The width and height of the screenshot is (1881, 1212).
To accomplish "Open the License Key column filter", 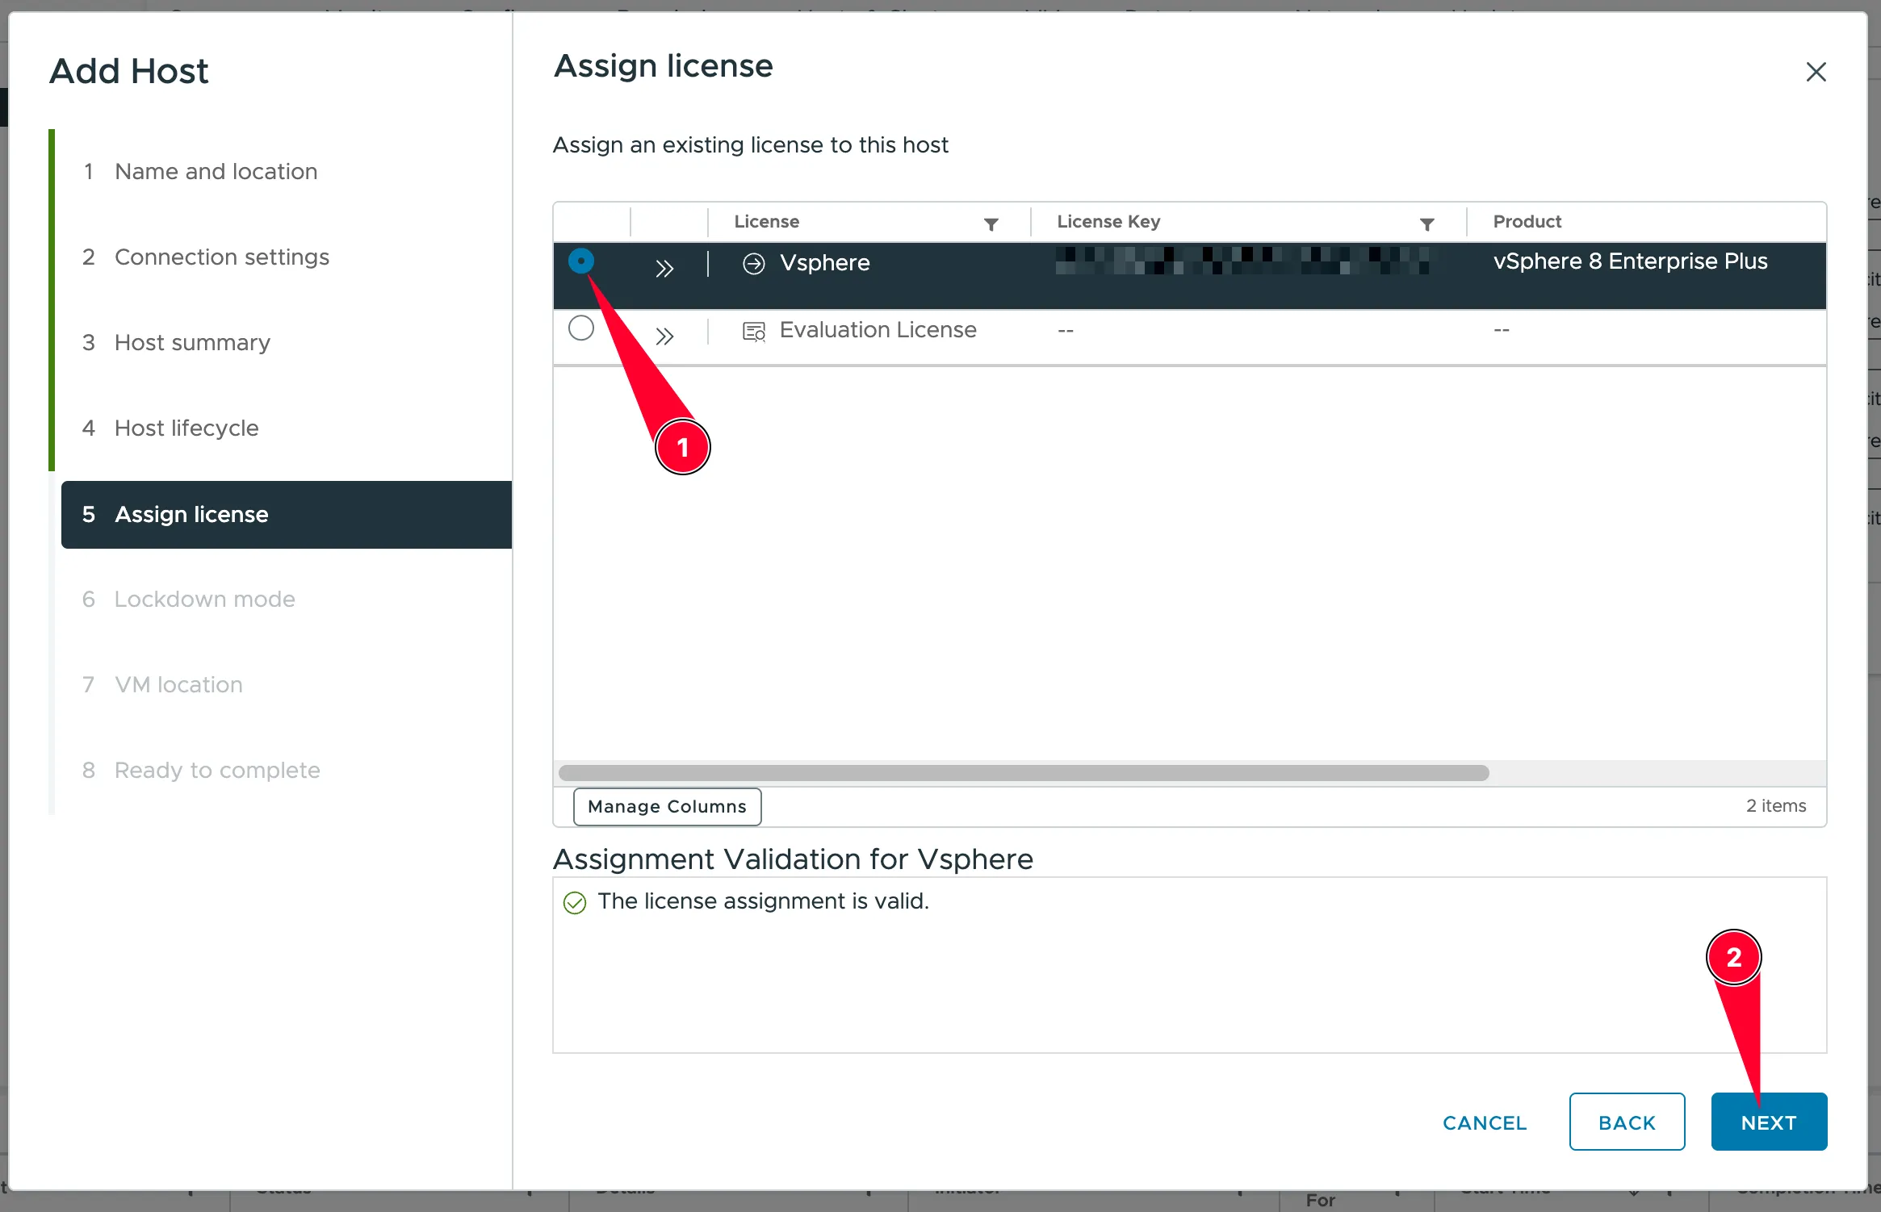I will [x=1427, y=224].
